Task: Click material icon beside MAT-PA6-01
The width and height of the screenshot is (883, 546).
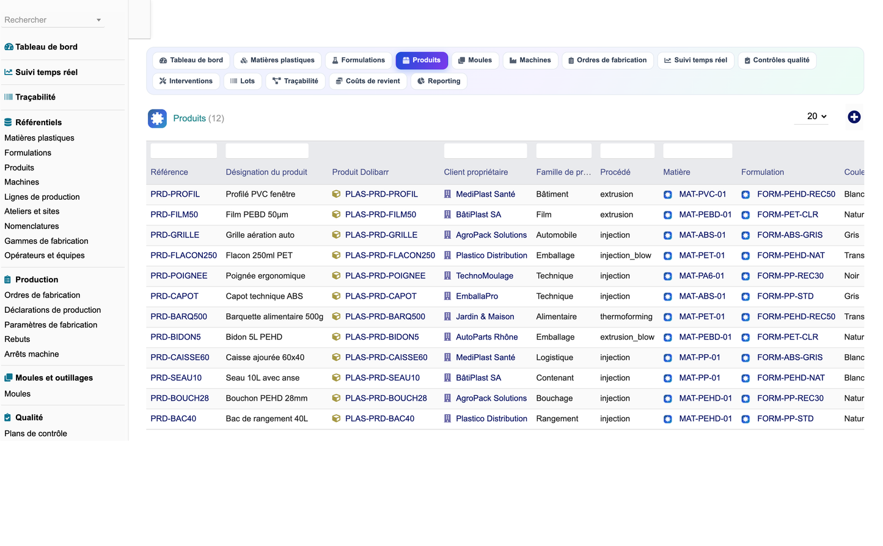Action: [x=667, y=276]
